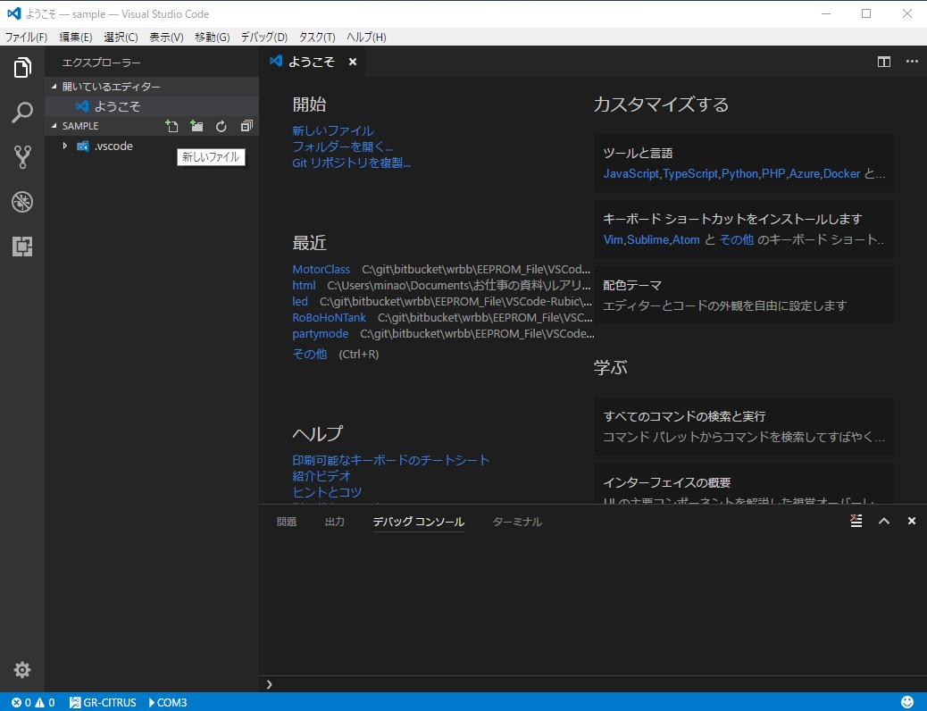Click the Docker tools link
This screenshot has height=711, width=927.
[841, 174]
